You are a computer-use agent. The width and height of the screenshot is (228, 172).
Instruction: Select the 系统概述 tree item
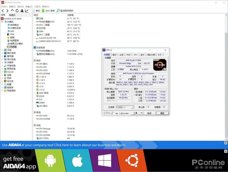[x=14, y=25]
